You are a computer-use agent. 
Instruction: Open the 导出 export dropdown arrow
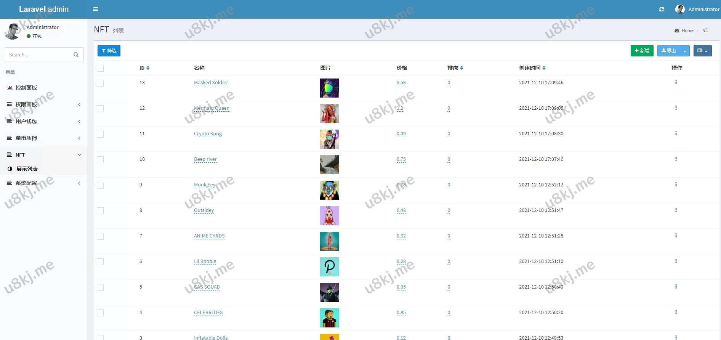click(685, 51)
